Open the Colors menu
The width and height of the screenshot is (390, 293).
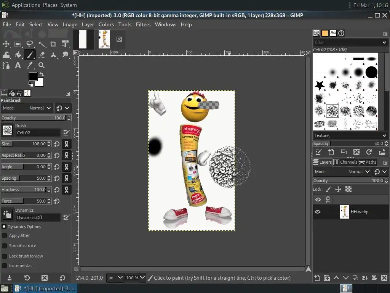(x=106, y=24)
